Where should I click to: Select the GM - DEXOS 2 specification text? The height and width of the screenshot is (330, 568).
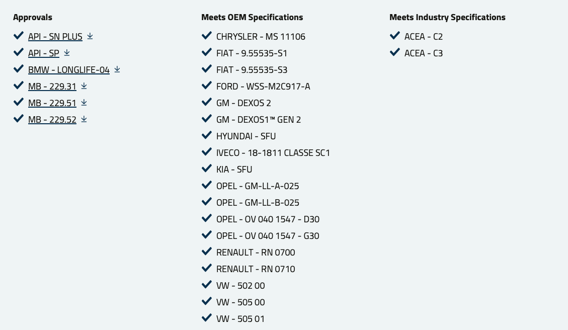click(x=244, y=103)
